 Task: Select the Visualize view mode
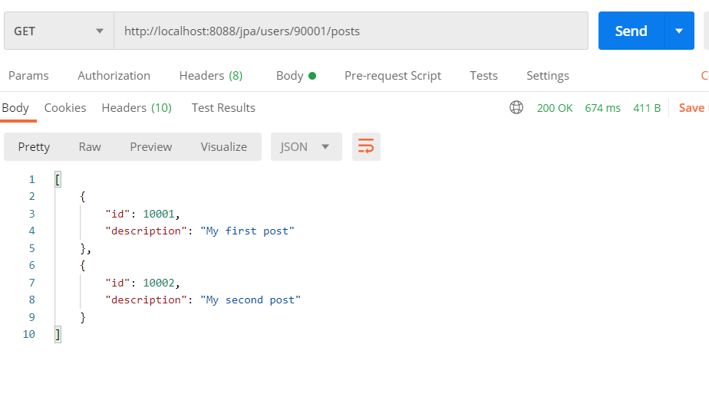[224, 146]
